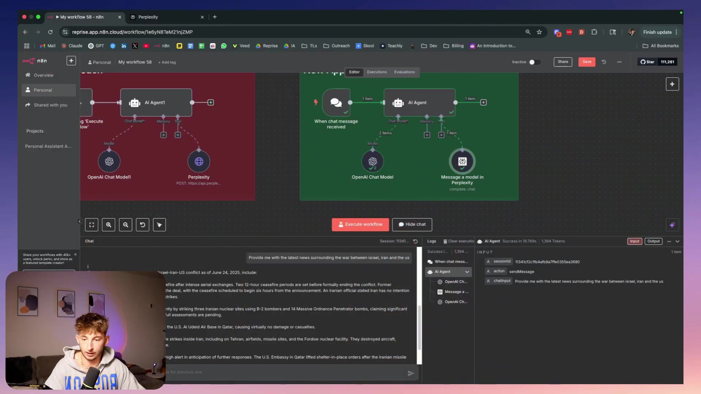The width and height of the screenshot is (701, 394).
Task: Select Message a ... log entry
Action: (x=453, y=292)
